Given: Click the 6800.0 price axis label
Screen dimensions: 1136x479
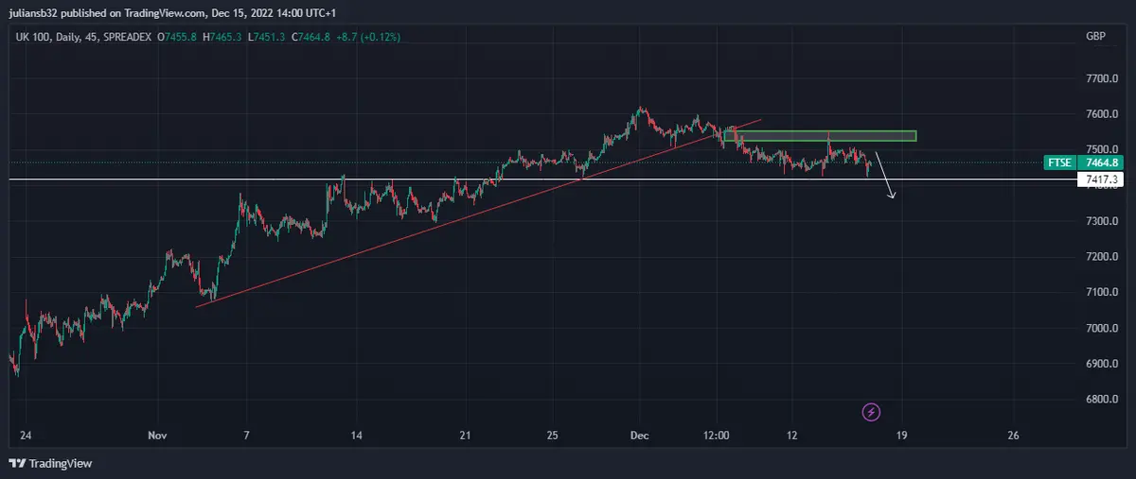Looking at the screenshot, I should [1102, 399].
